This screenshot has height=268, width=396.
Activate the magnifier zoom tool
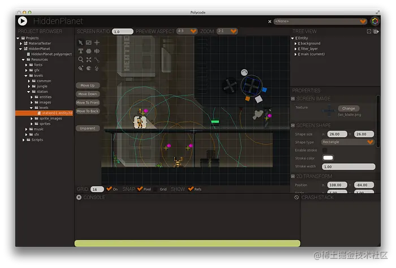click(x=80, y=59)
